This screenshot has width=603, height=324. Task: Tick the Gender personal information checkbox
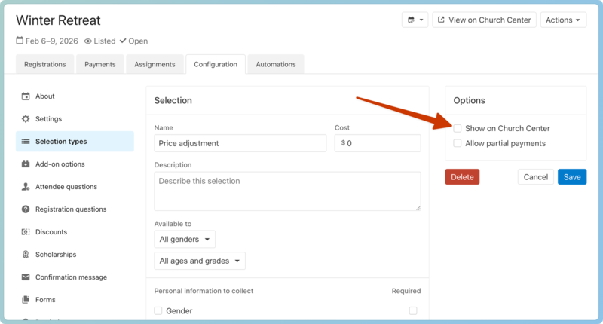(158, 310)
